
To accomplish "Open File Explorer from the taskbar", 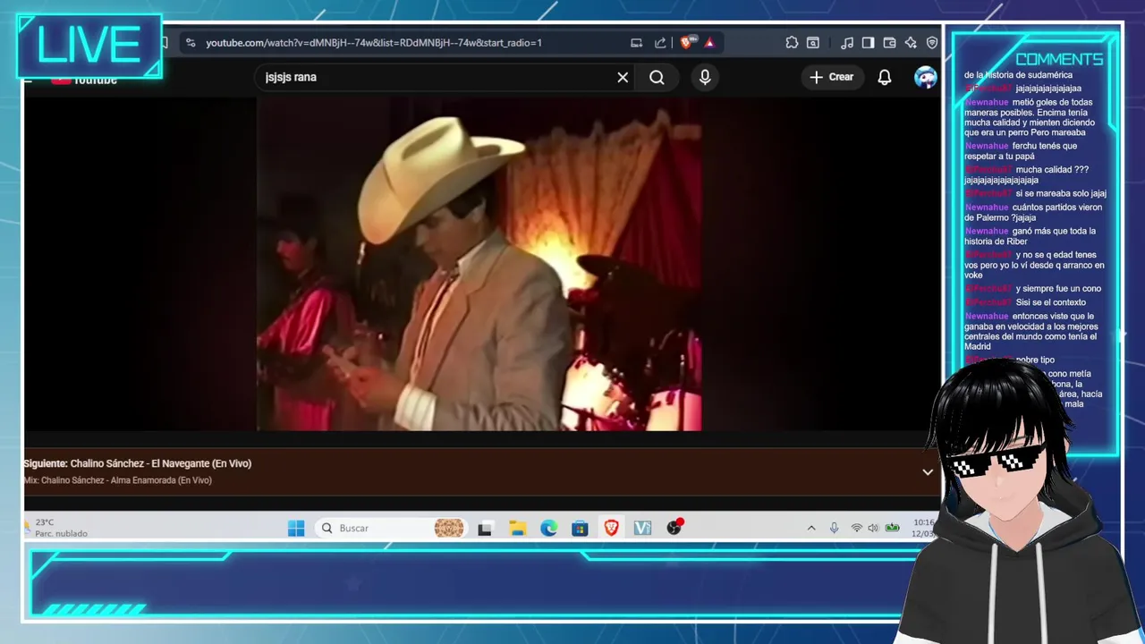I will tap(517, 529).
